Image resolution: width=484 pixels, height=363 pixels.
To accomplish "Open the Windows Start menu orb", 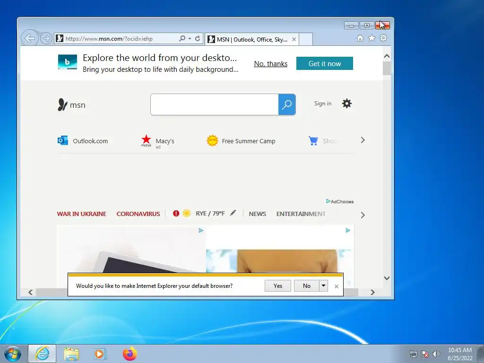I will click(x=12, y=354).
